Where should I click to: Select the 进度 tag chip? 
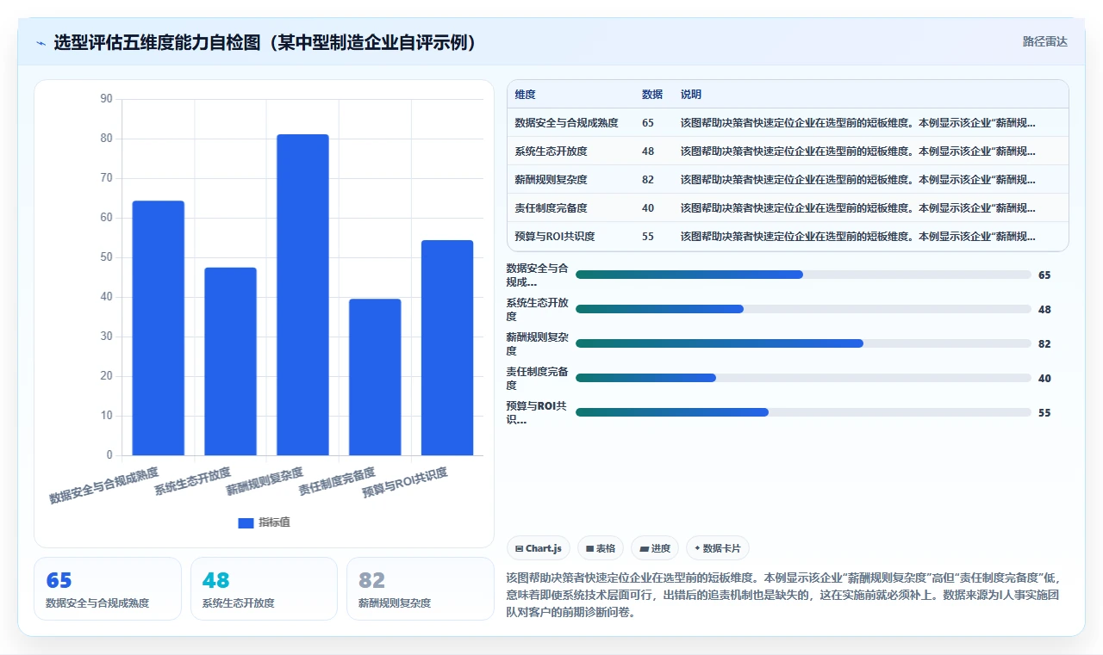(x=655, y=548)
